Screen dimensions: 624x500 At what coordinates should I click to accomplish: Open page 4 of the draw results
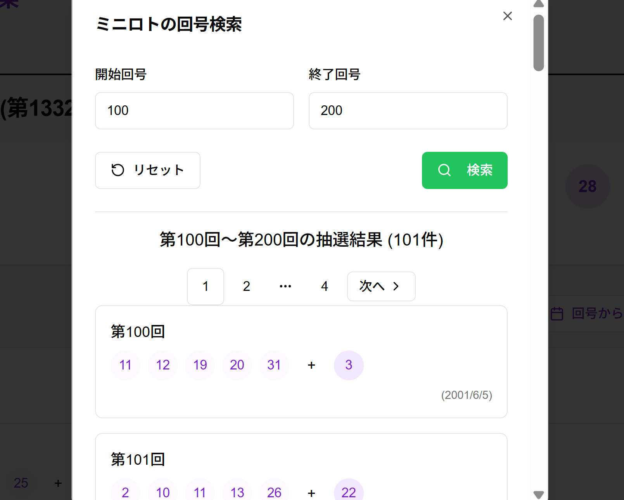pos(324,286)
